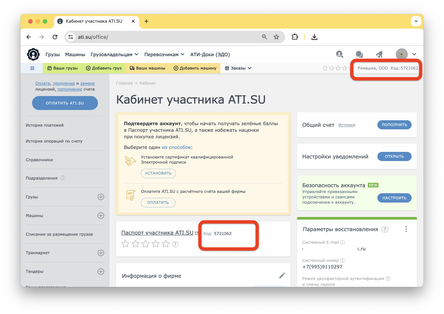Expand the Тракмаркет sidebar section
Screen dimensions: 444x314
(x=101, y=253)
